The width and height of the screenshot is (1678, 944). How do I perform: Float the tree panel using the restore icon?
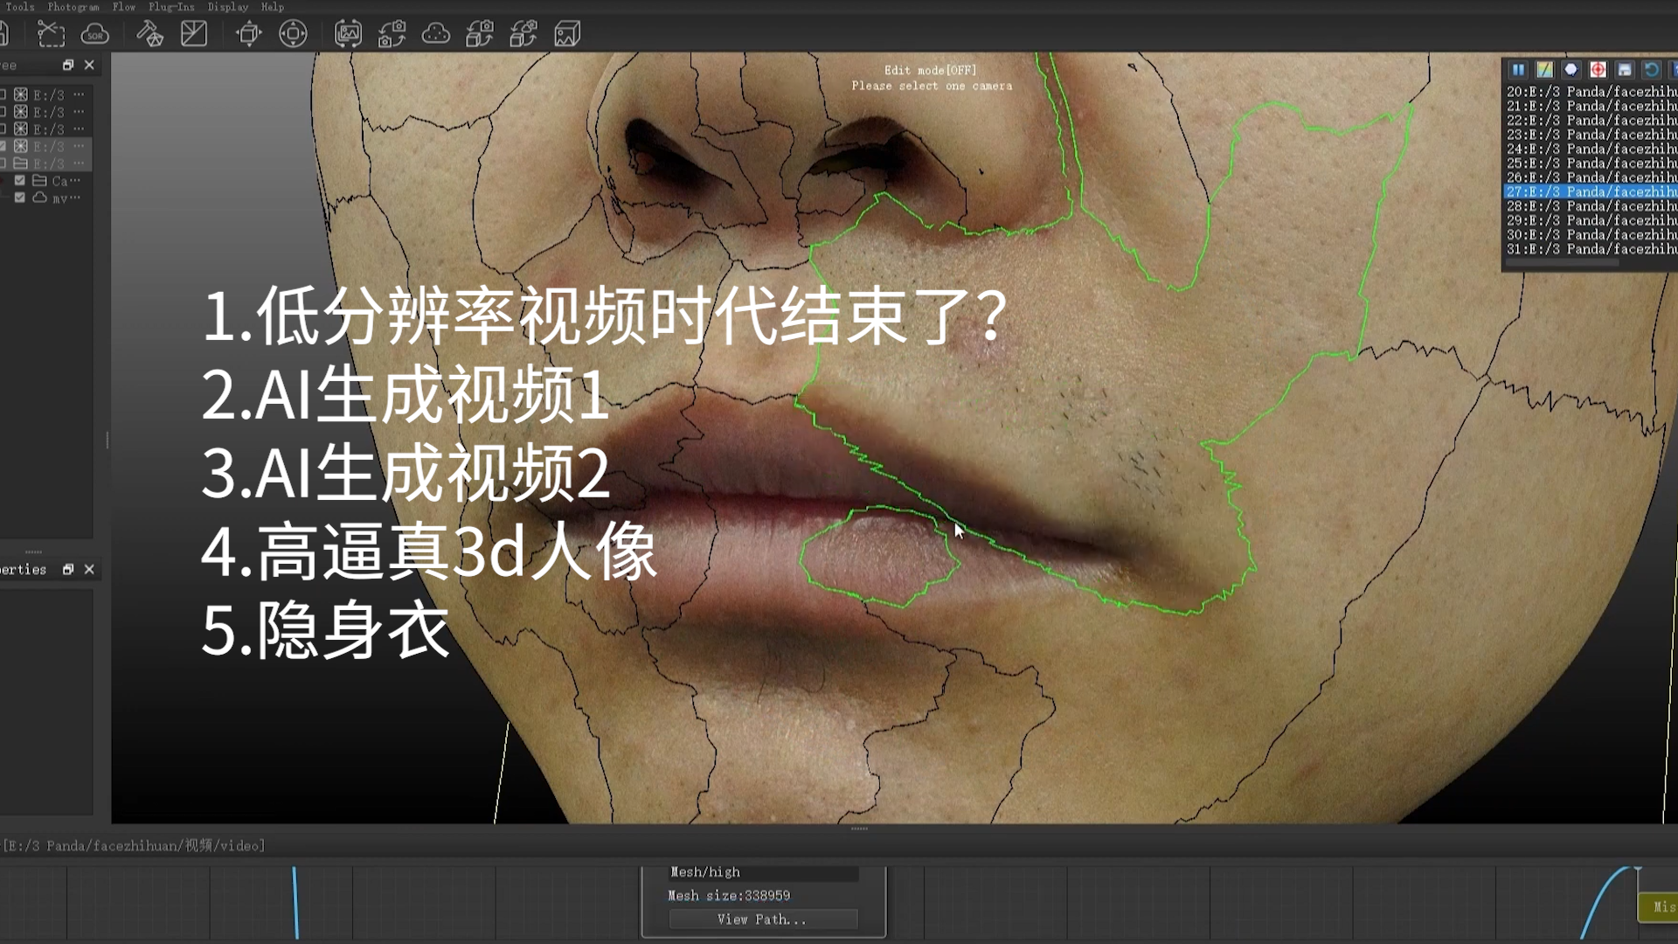pyautogui.click(x=68, y=65)
